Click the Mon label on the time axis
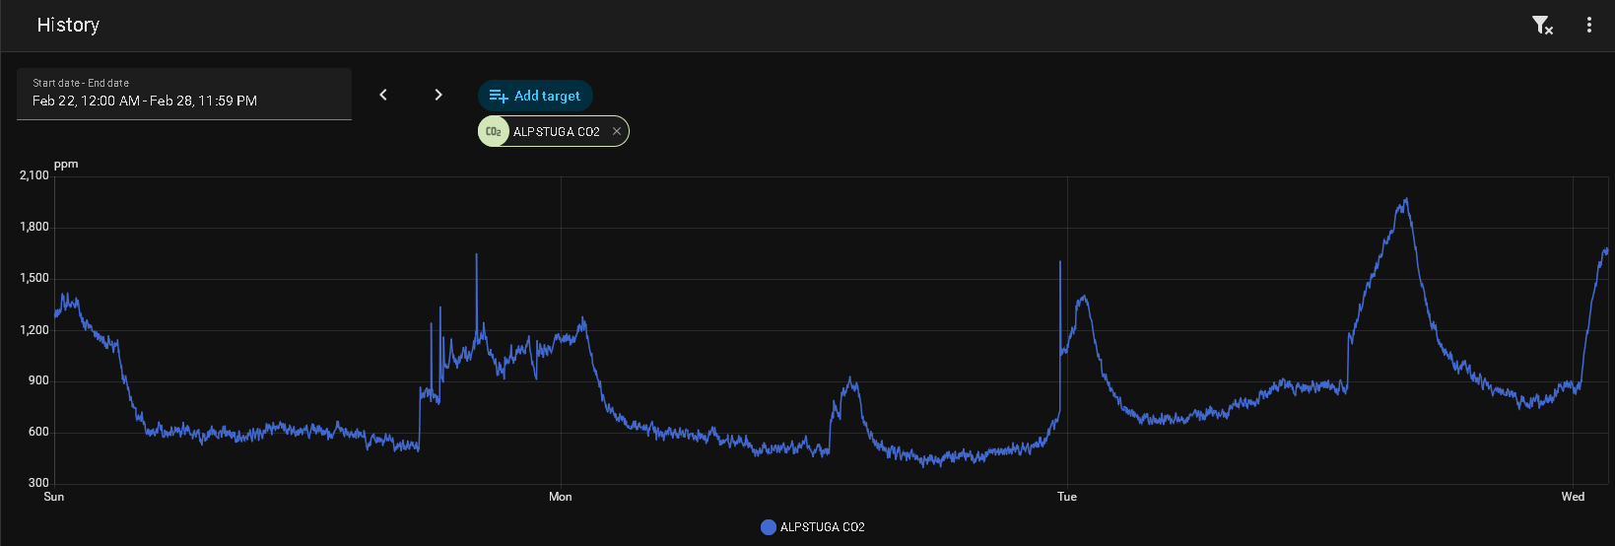The image size is (1615, 546). pyautogui.click(x=560, y=497)
